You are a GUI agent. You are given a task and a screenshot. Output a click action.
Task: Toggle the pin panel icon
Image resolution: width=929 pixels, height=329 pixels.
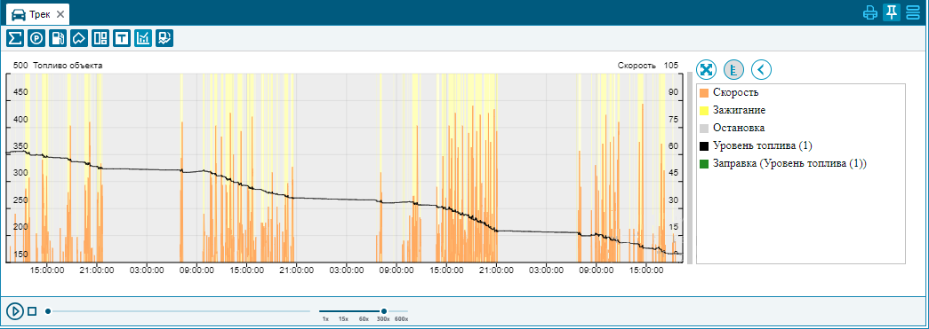(x=892, y=12)
